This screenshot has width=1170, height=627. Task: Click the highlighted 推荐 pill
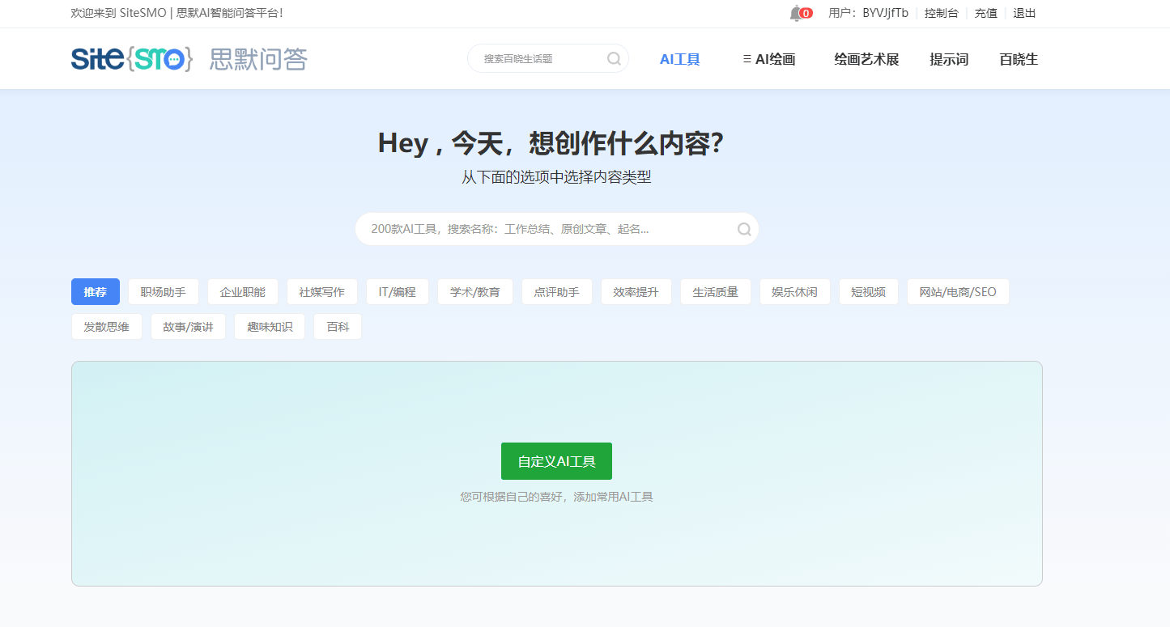[95, 291]
